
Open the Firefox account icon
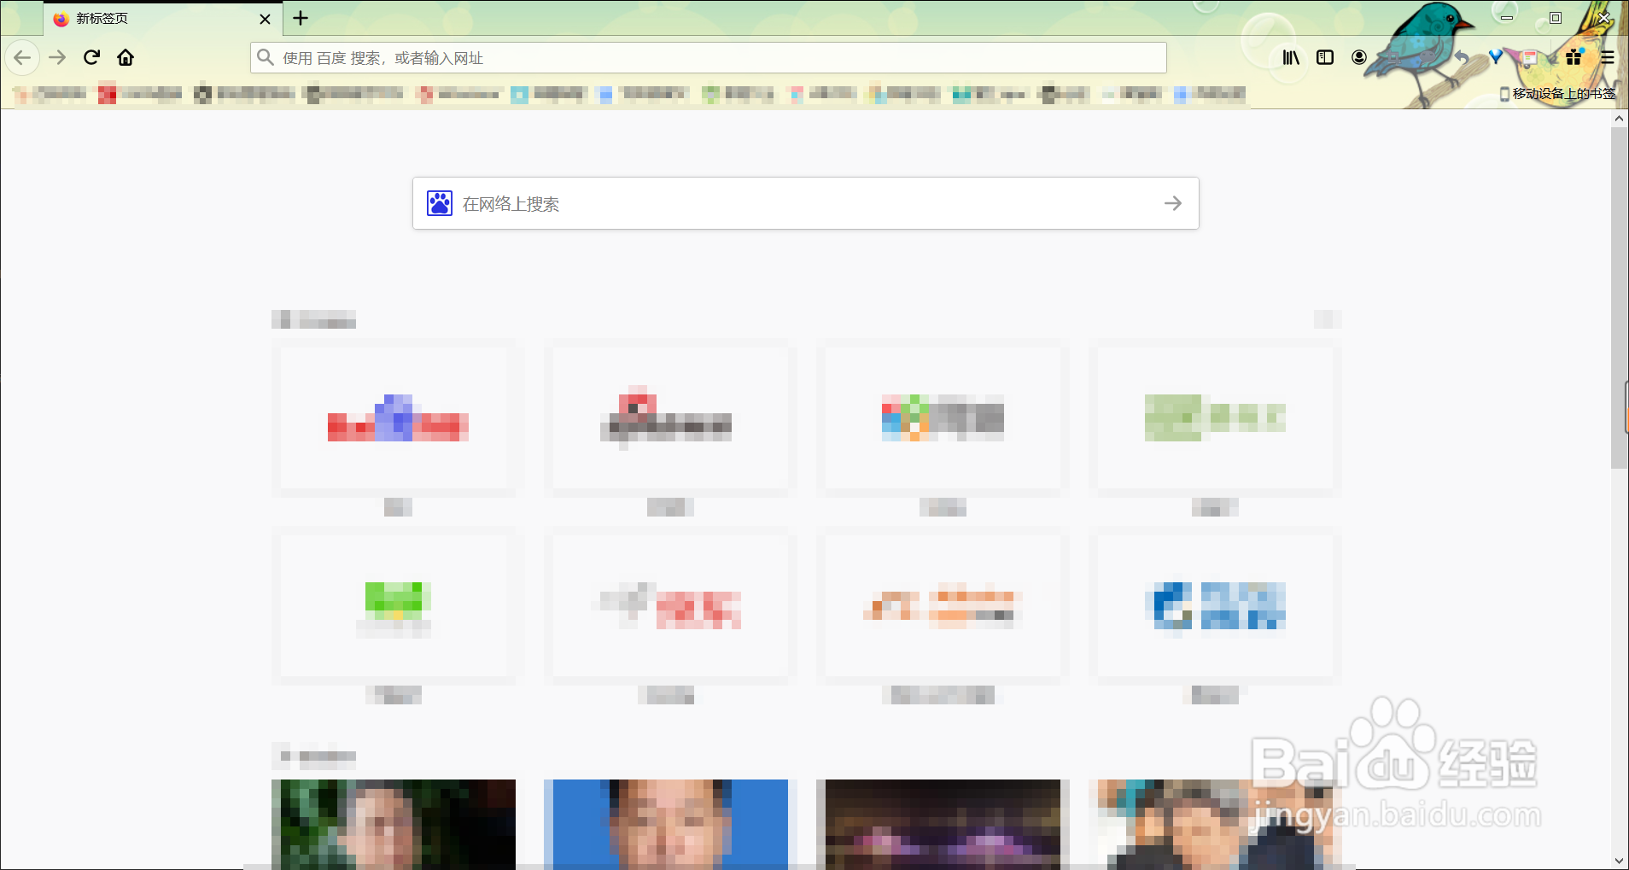(1358, 57)
